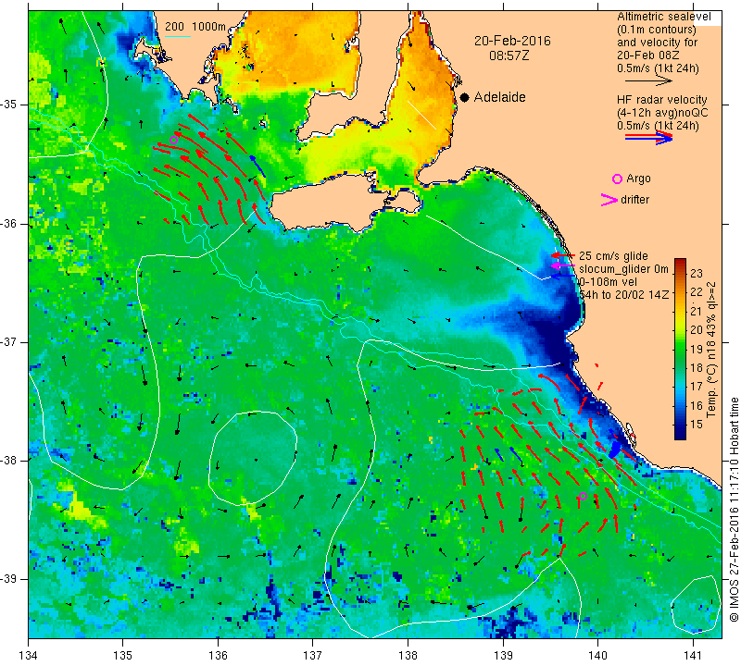Click the magenta Argo float circle near 139.8E

[584, 496]
